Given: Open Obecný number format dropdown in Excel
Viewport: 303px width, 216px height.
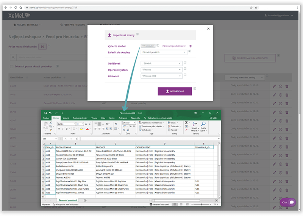Looking at the screenshot, I should (129, 123).
